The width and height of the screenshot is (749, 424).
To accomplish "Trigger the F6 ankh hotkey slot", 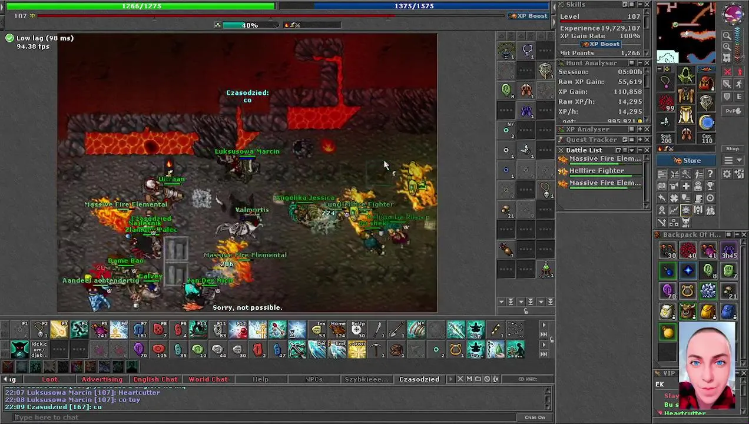I will point(119,329).
